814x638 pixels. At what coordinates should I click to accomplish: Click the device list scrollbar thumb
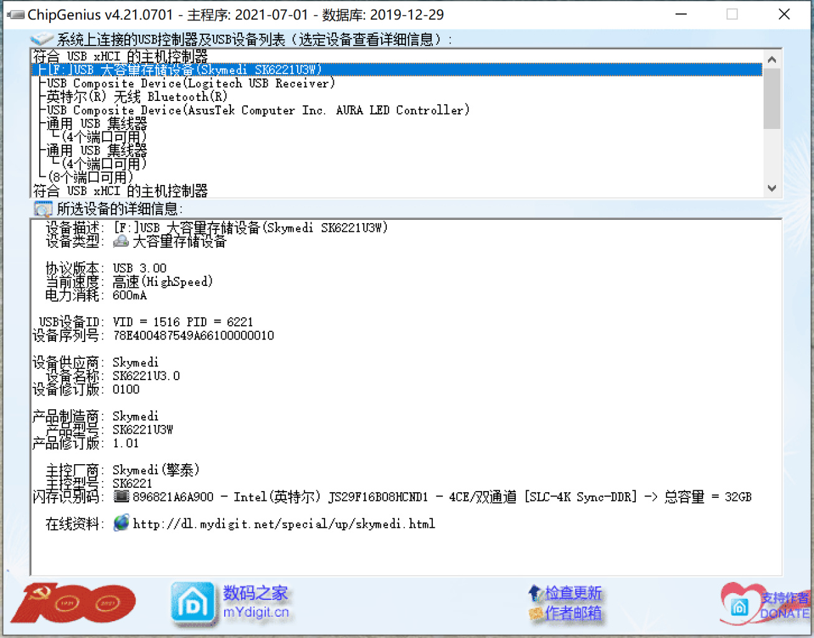pyautogui.click(x=772, y=98)
